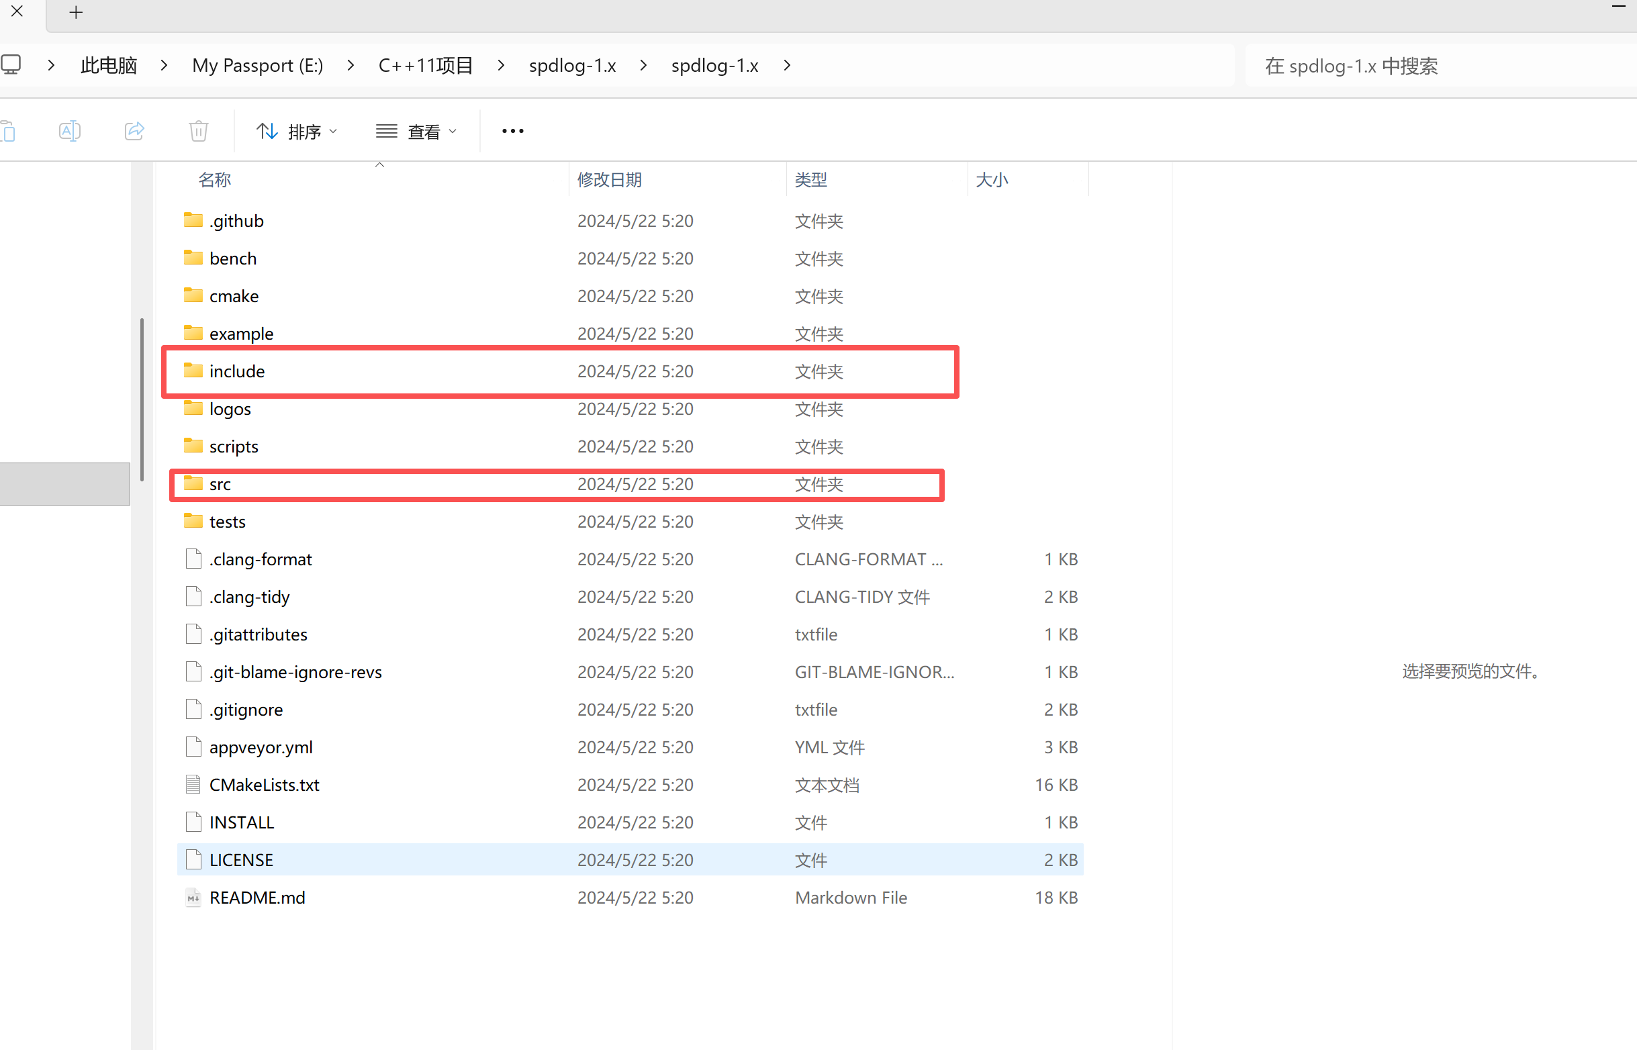Open the 排序 sort dropdown
This screenshot has height=1050, width=1637.
tap(297, 131)
